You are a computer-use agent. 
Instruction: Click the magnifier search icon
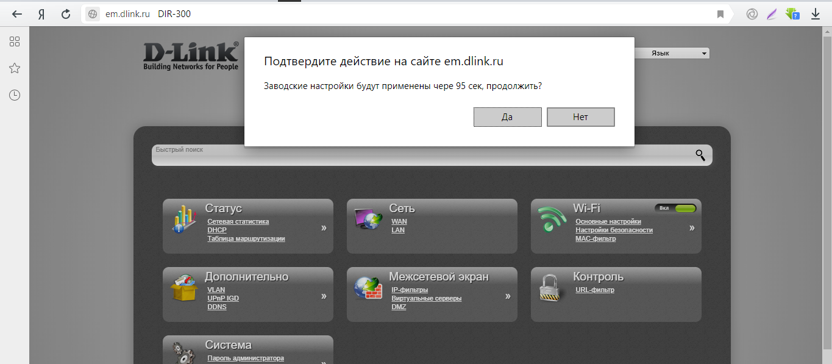[x=700, y=155]
